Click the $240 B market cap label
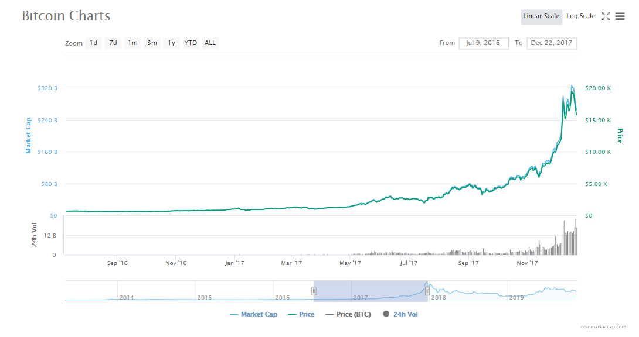This screenshot has width=639, height=337. click(47, 121)
